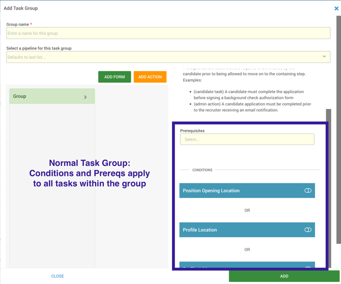
Task: Click the settings panel's gray scrollbar thumb
Action: pos(328,116)
